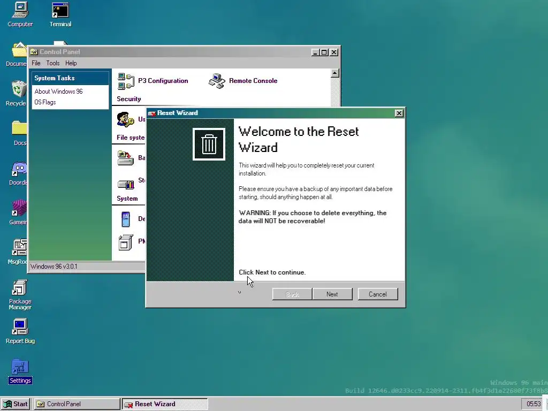Minimize the Control Panel window
The image size is (548, 411).
[x=315, y=52]
